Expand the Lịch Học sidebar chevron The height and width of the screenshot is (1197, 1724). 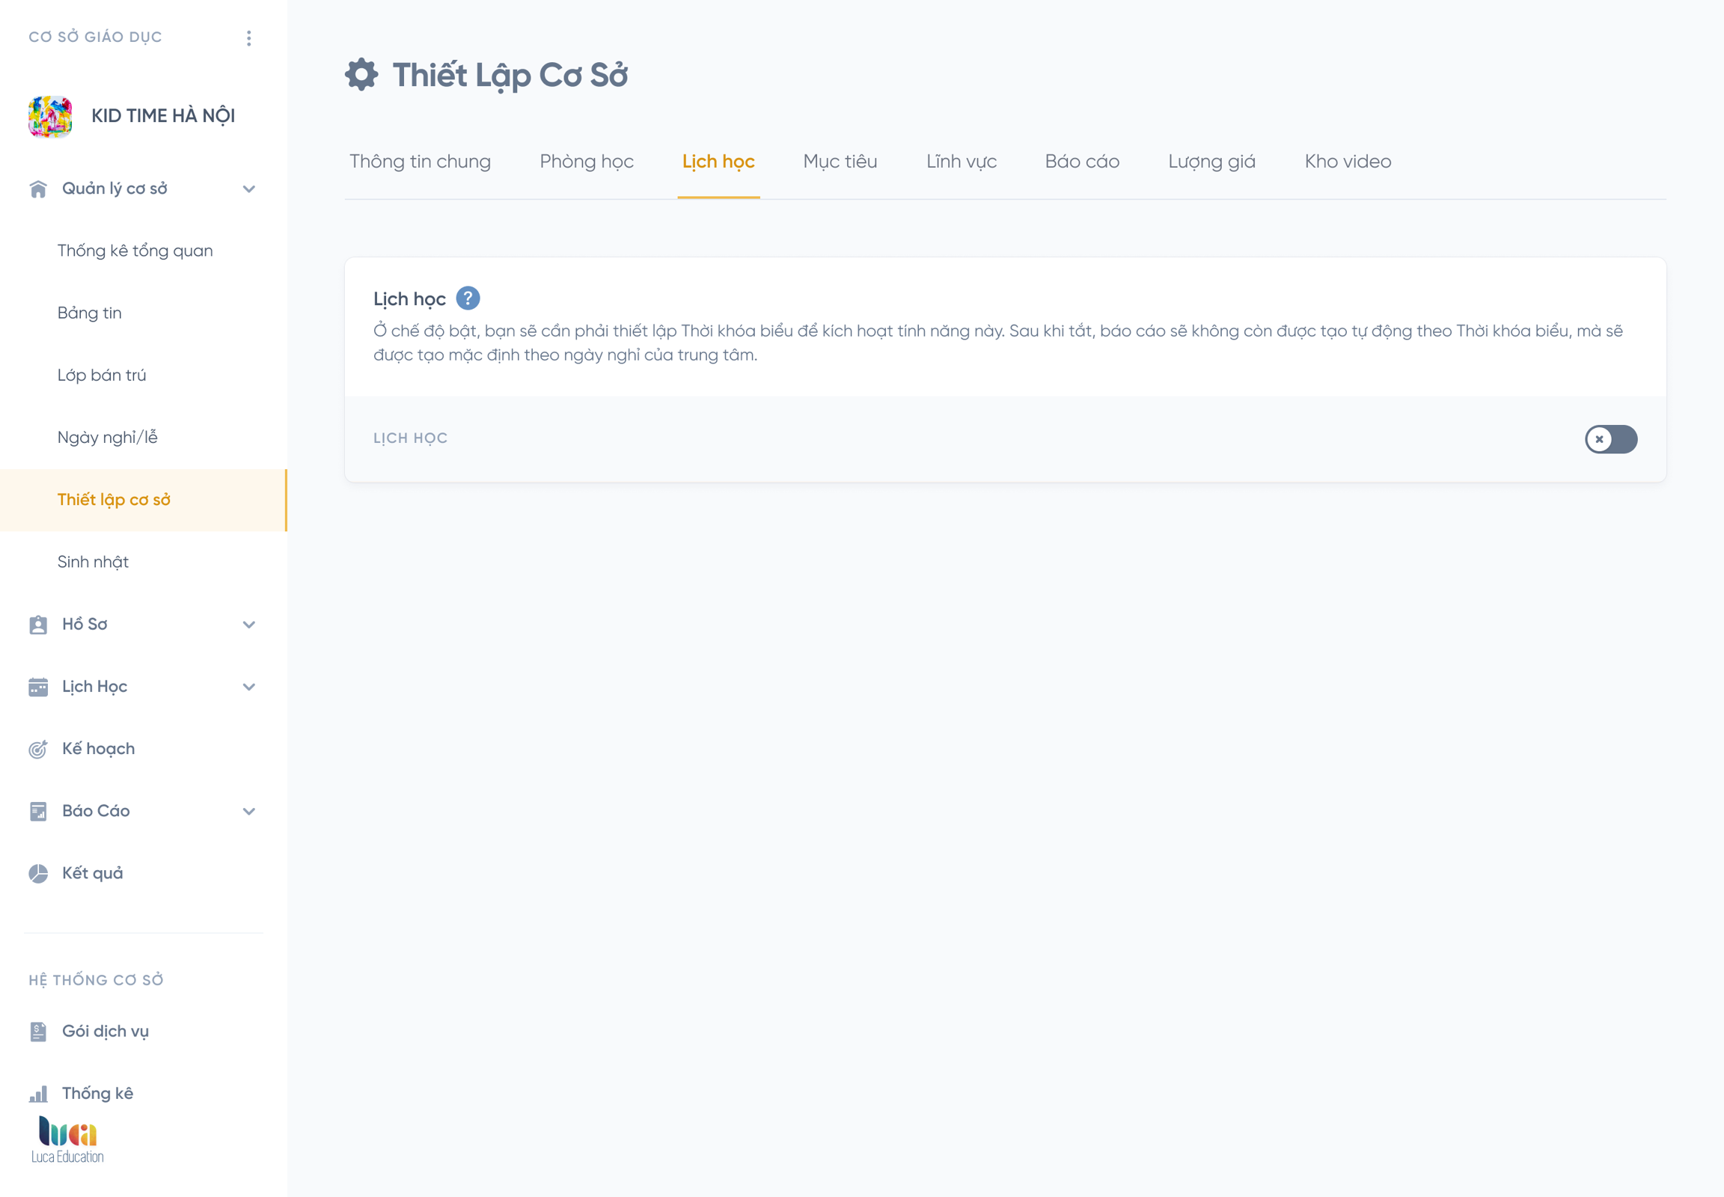(x=249, y=687)
